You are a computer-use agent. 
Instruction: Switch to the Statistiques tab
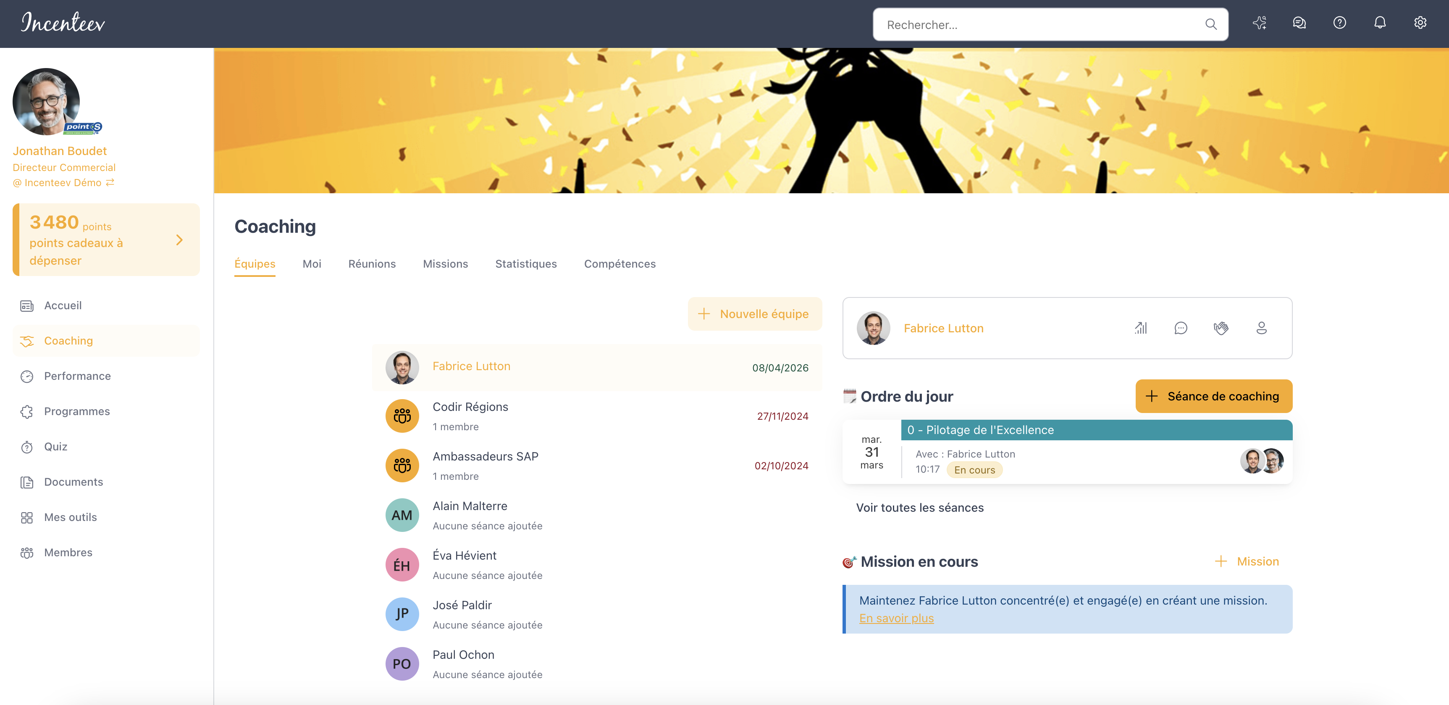(525, 264)
